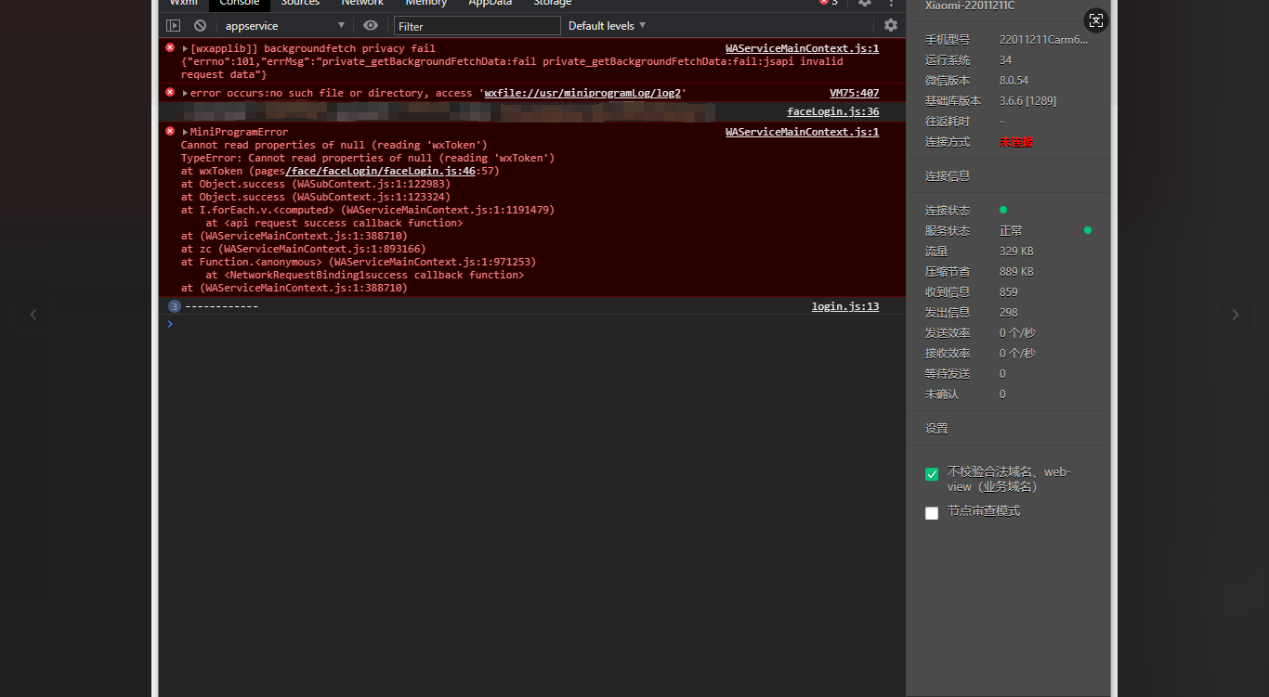Toggle the eye live expression icon
The image size is (1269, 697).
[x=371, y=25]
